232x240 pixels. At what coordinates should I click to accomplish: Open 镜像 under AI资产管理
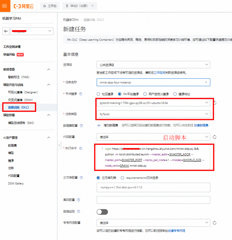[x=11, y=160]
